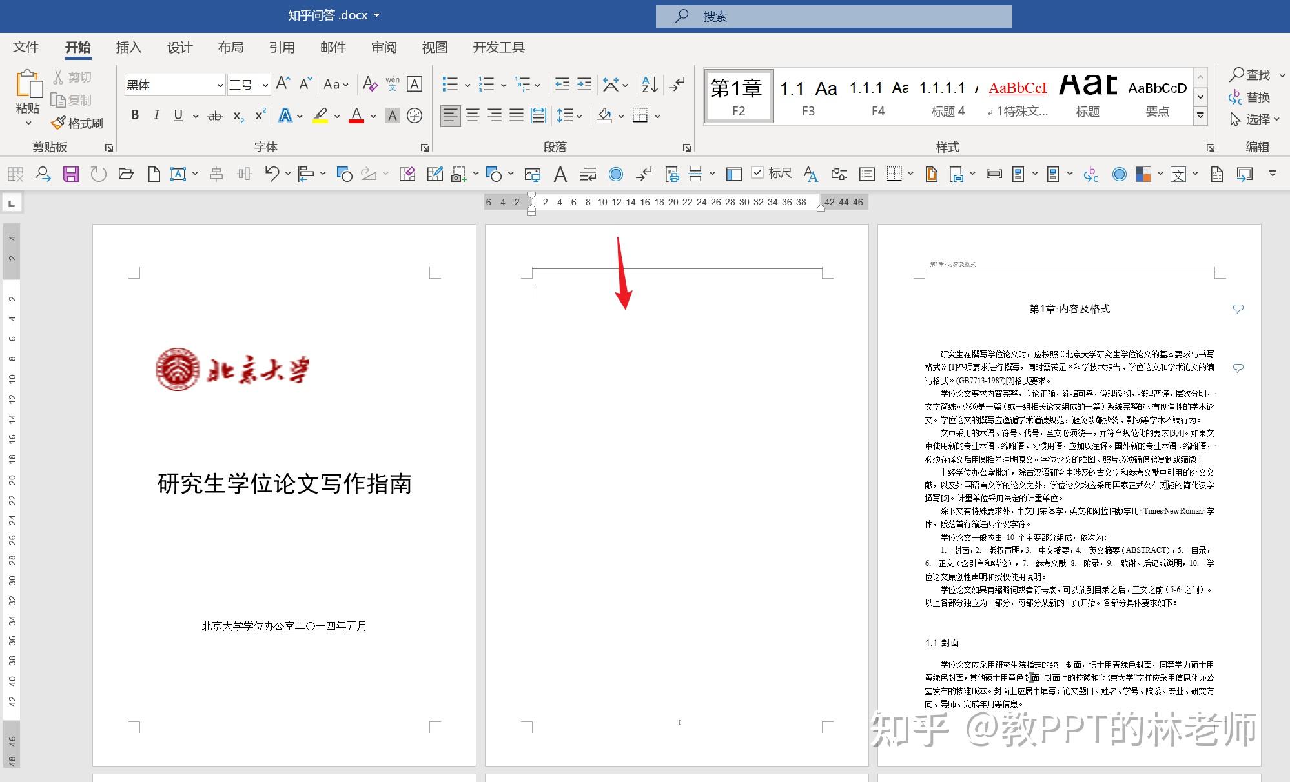The width and height of the screenshot is (1290, 782).
Task: Click the 替换 replace button
Action: [x=1249, y=97]
